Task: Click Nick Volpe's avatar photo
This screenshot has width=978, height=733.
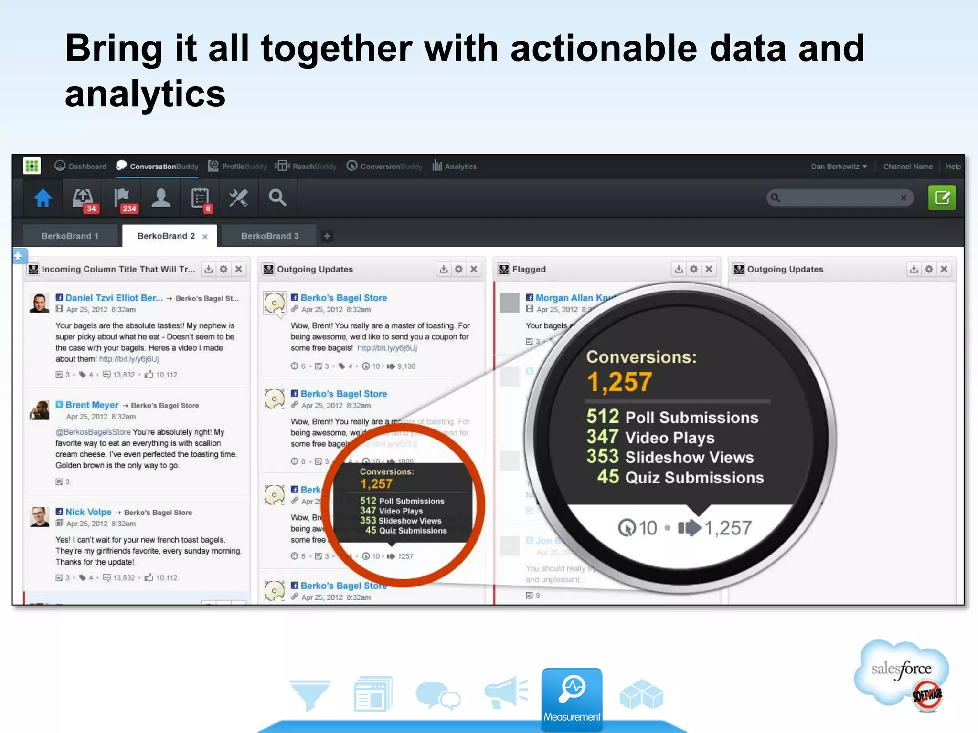Action: pos(39,517)
